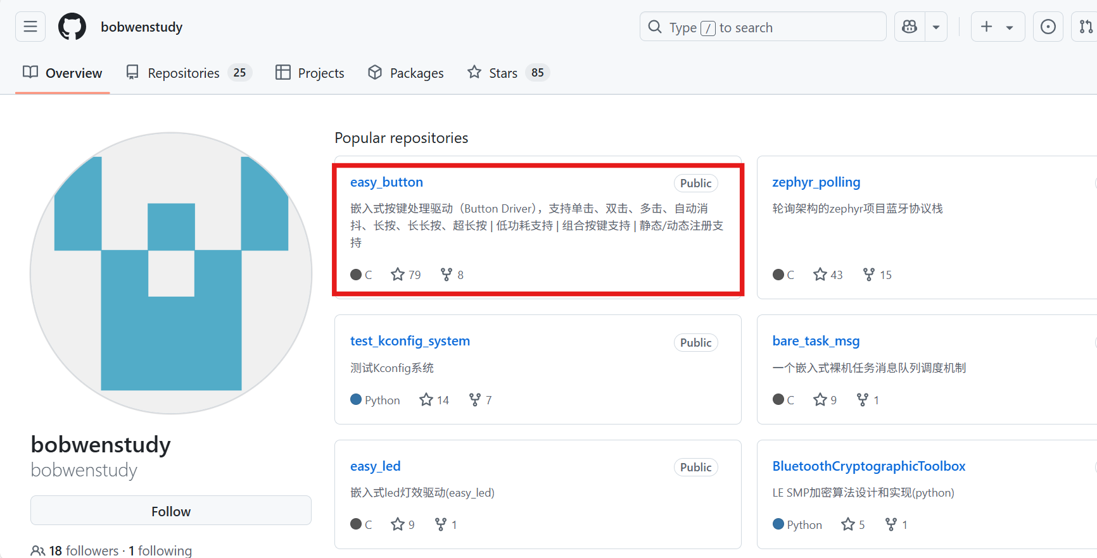
Task: View the 1 following list
Action: pyautogui.click(x=160, y=550)
